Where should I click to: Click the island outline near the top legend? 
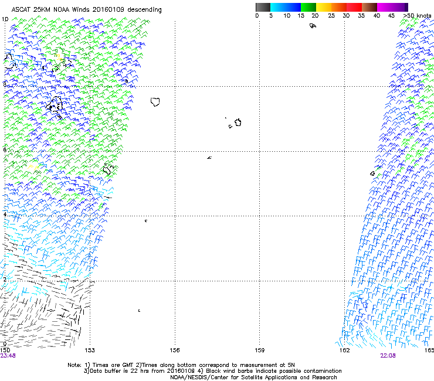coord(313,26)
